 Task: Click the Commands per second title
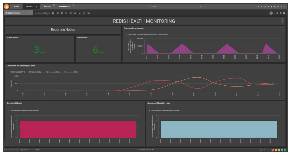point(134,28)
